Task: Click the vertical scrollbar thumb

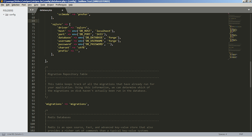Action: coord(251,74)
